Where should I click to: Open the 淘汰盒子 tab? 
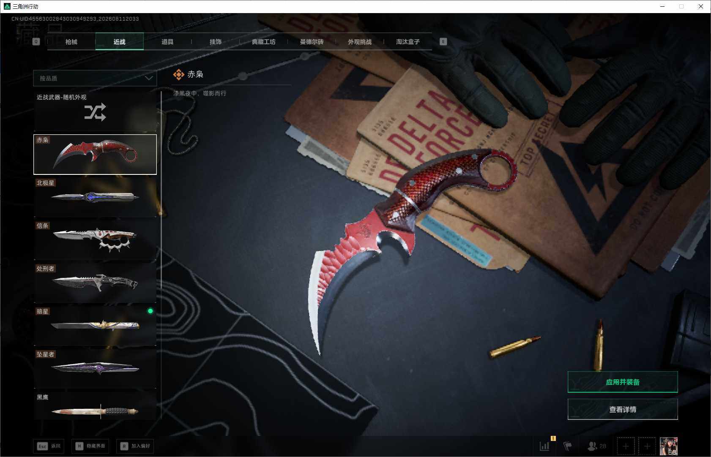(x=408, y=42)
